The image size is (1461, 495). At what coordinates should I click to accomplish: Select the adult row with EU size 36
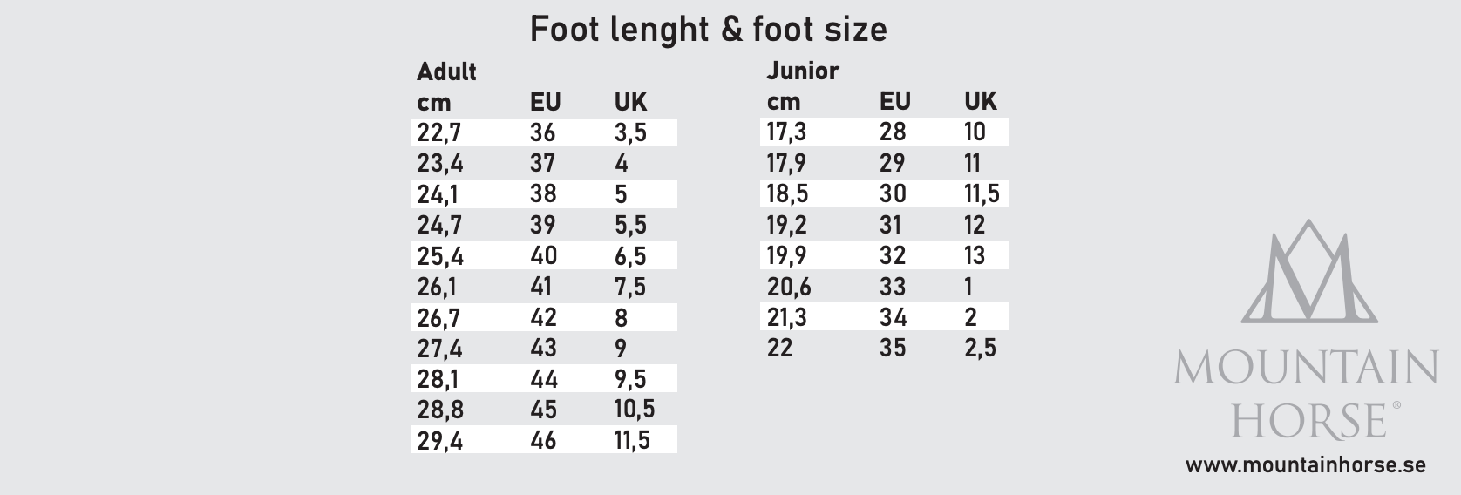pyautogui.click(x=544, y=132)
